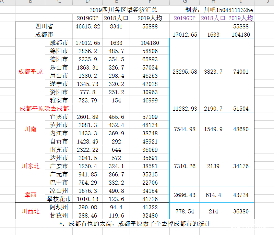
Task: Select the 凉山州 cell
Action: [x=59, y=191]
